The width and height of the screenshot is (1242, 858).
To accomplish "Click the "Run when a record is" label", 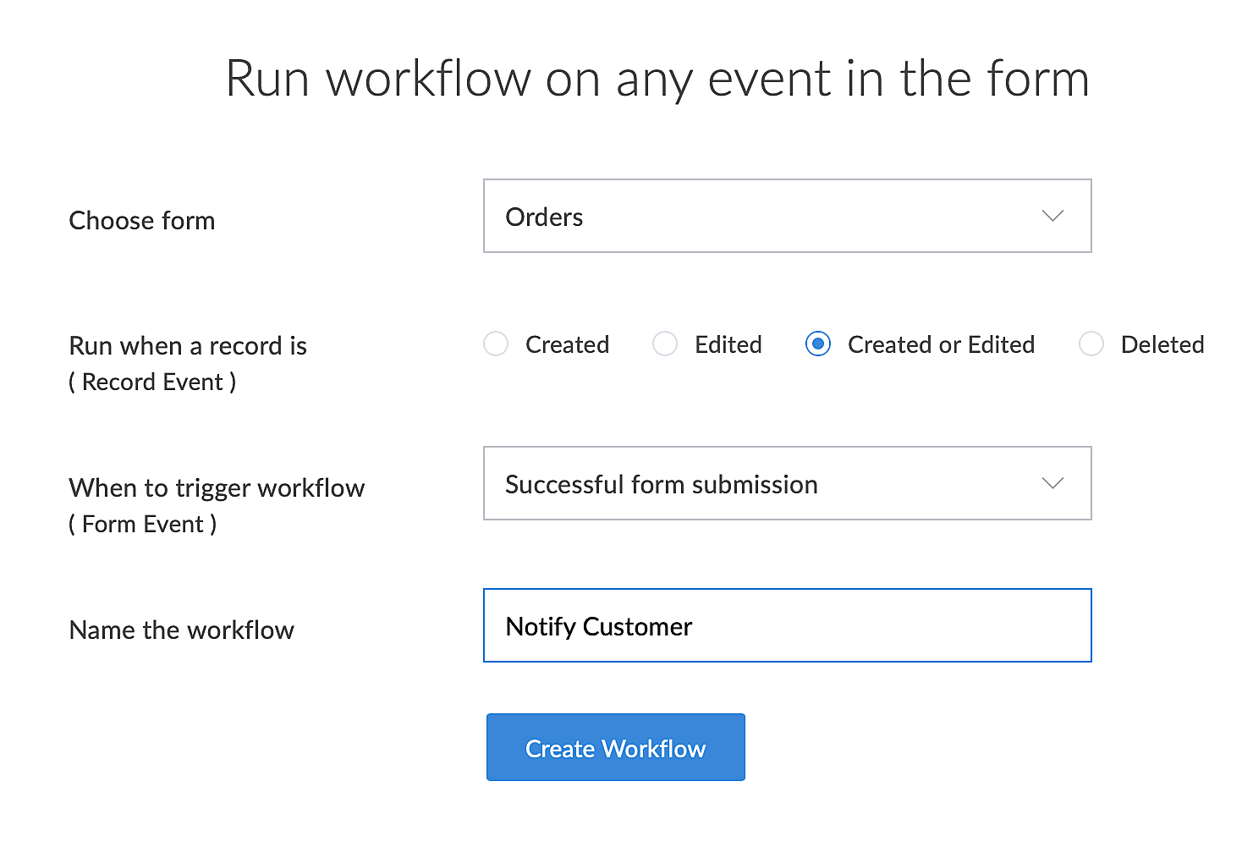I will click(x=188, y=346).
